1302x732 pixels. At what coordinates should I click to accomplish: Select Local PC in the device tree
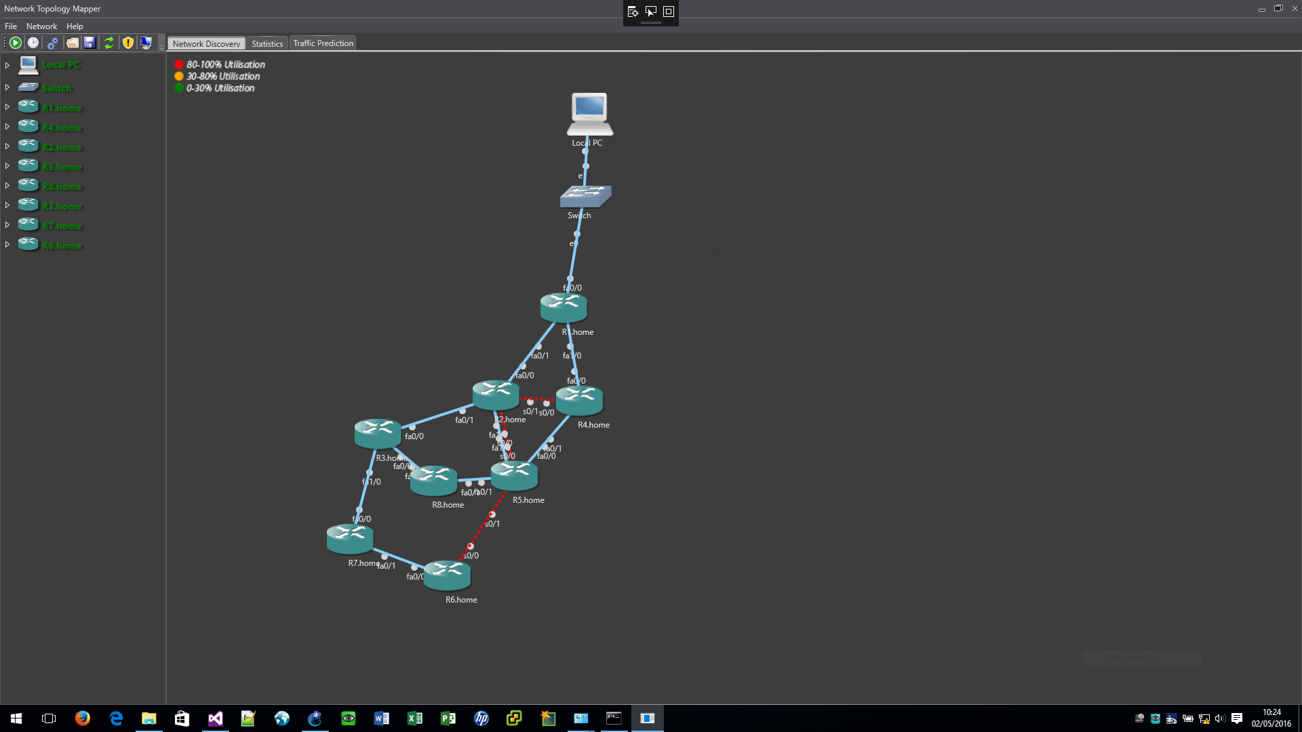[x=61, y=65]
